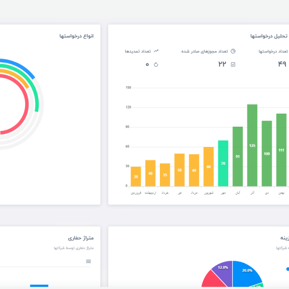Click the بهمن bar showing 111
This screenshot has width=289, height=289.
[281, 150]
